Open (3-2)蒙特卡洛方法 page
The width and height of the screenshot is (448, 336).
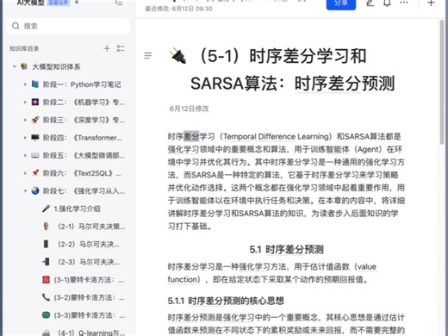[x=89, y=297]
